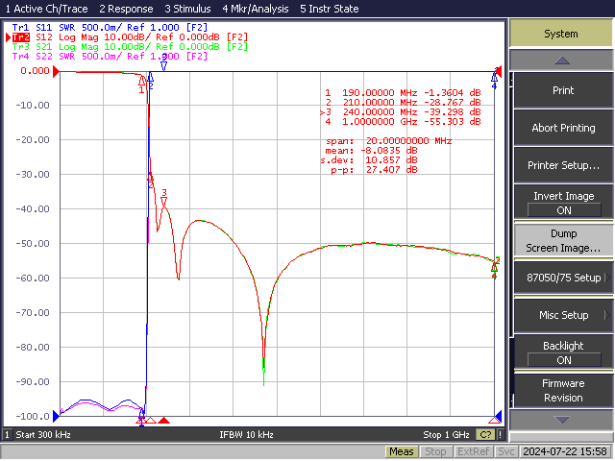Show Firmware Revision info
Image resolution: width=615 pixels, height=461 pixels.
click(563, 391)
